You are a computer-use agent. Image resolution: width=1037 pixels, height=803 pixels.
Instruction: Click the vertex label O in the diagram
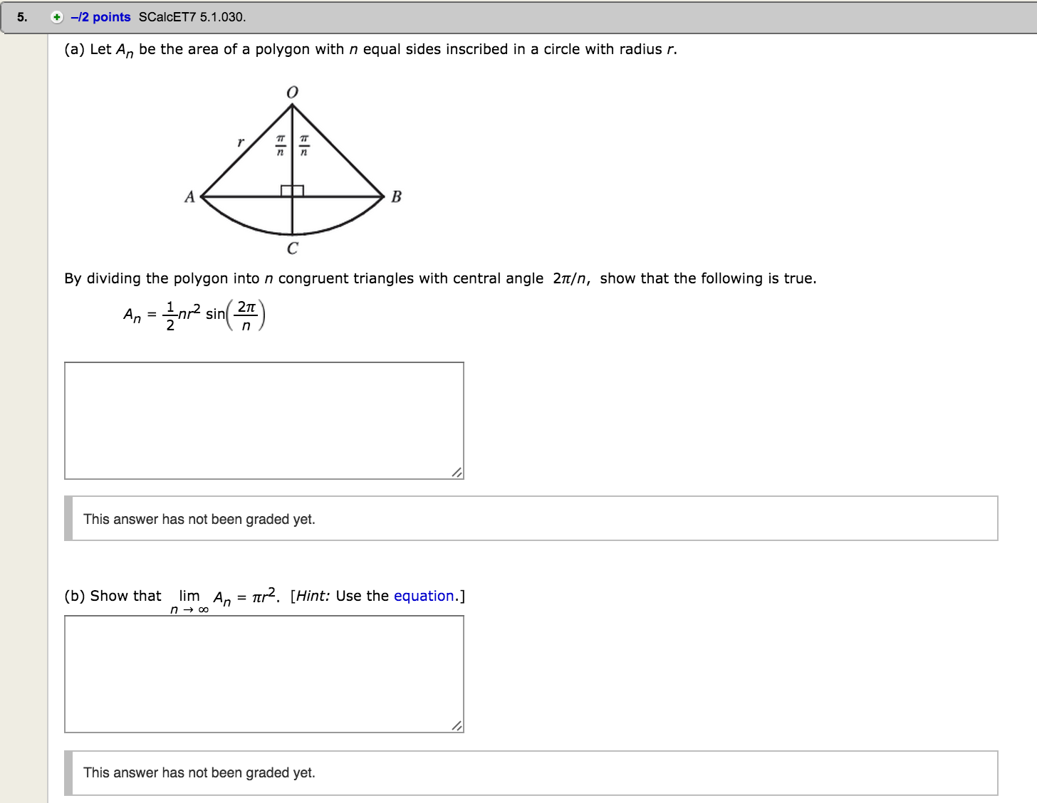(x=292, y=91)
